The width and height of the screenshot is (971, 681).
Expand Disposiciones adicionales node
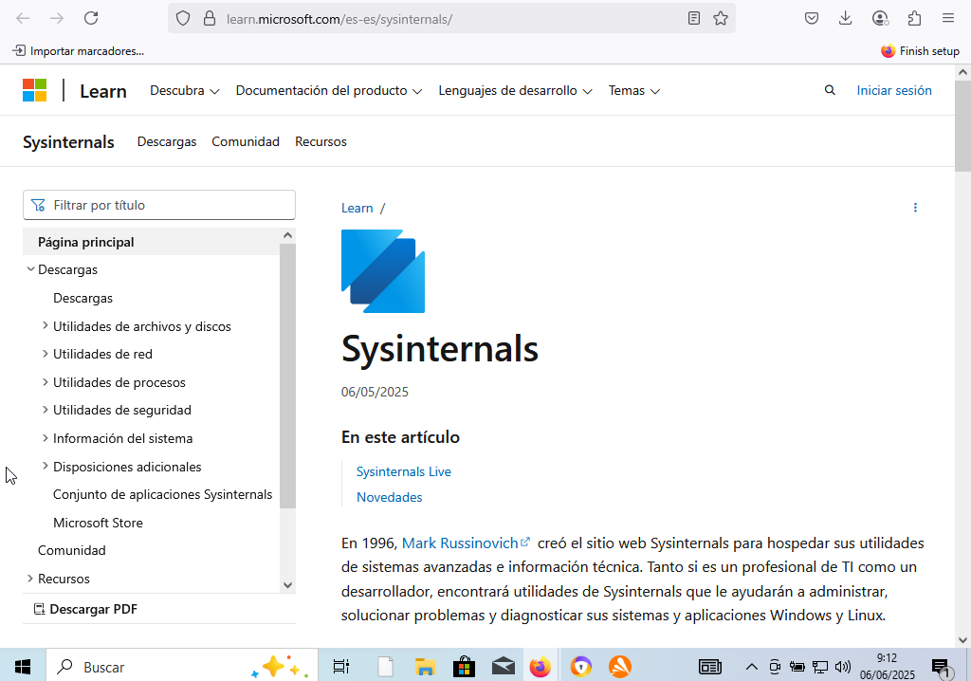click(x=46, y=466)
